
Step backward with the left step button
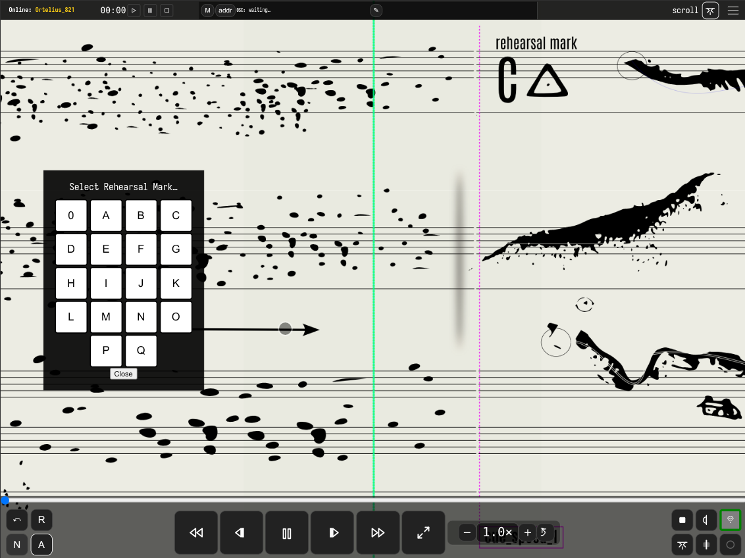(x=242, y=533)
